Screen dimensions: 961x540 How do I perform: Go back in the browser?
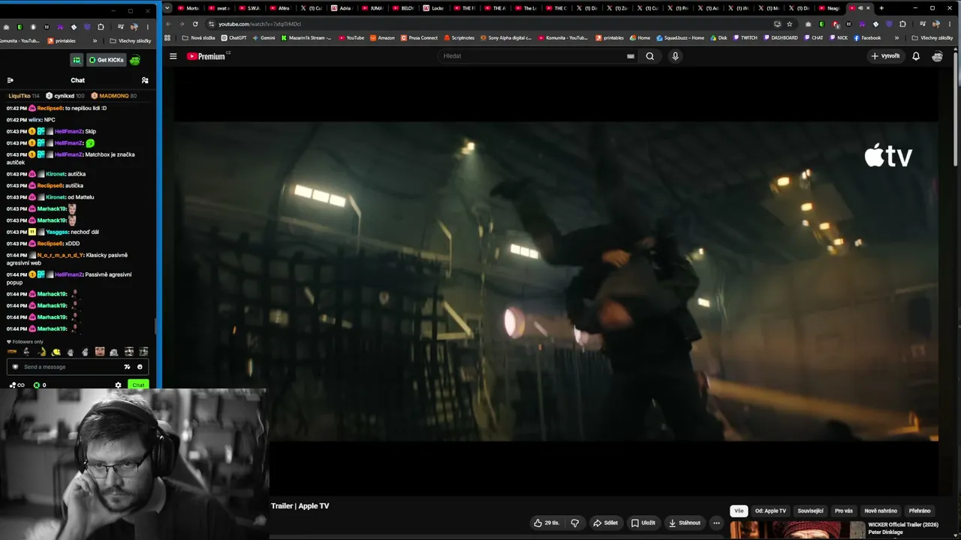(168, 24)
